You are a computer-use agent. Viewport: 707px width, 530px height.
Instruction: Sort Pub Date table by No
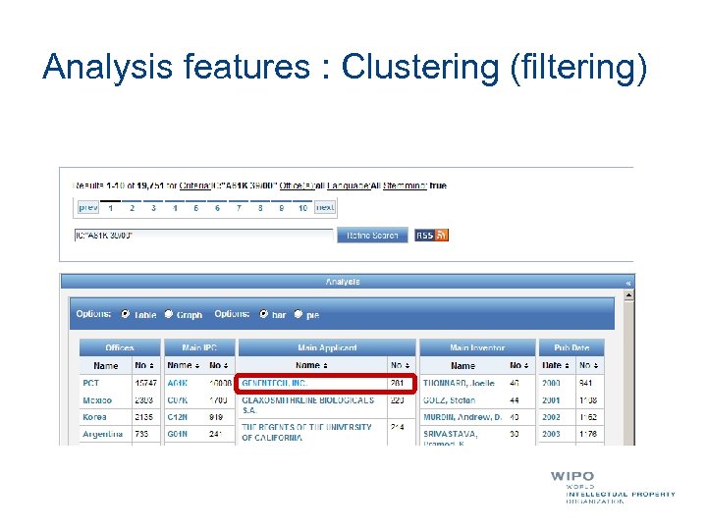click(x=589, y=365)
